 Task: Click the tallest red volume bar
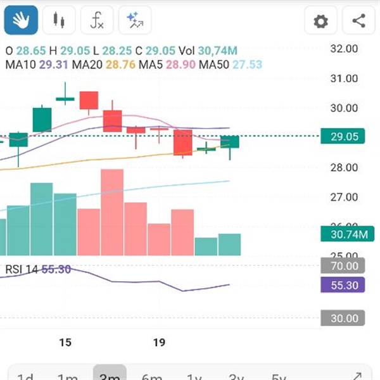(112, 212)
